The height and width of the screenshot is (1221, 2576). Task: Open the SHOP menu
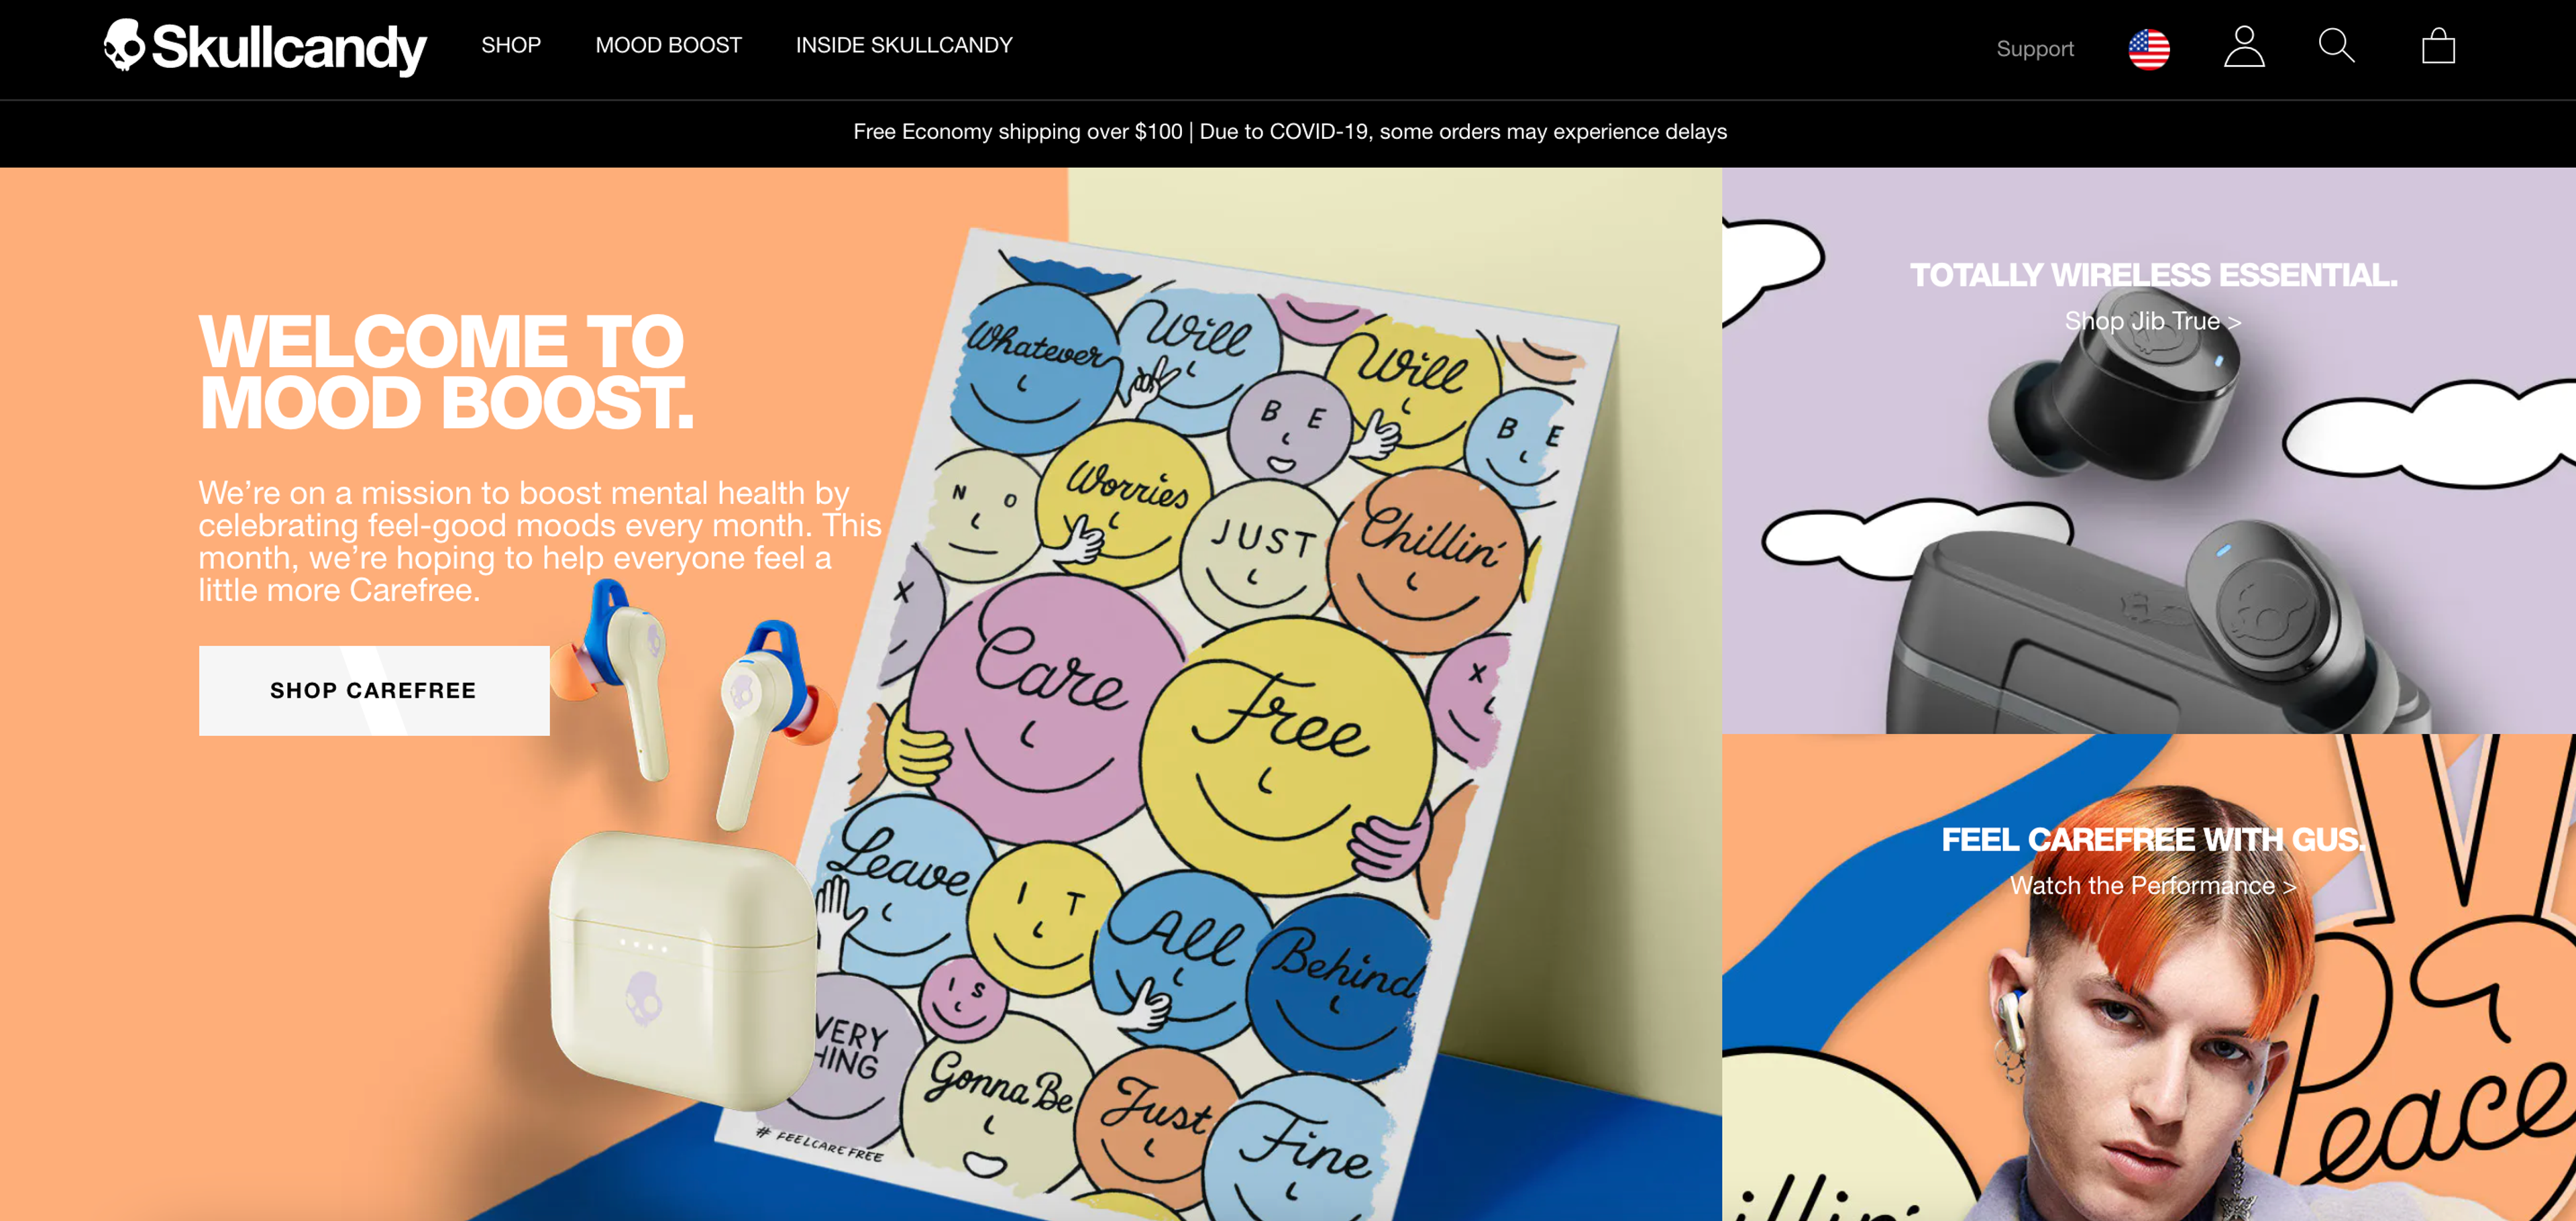pos(511,45)
